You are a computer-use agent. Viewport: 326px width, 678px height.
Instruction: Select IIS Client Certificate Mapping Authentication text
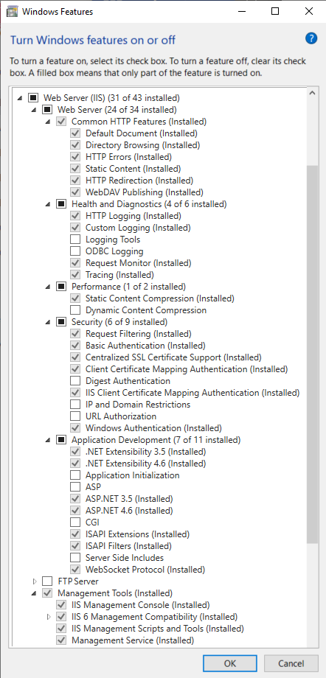point(193,393)
